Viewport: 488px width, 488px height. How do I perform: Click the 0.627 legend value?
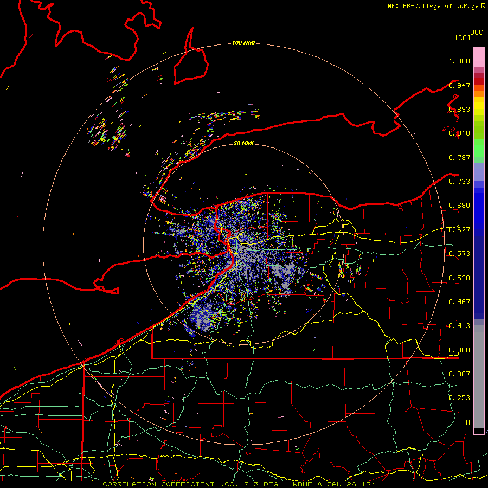(459, 230)
